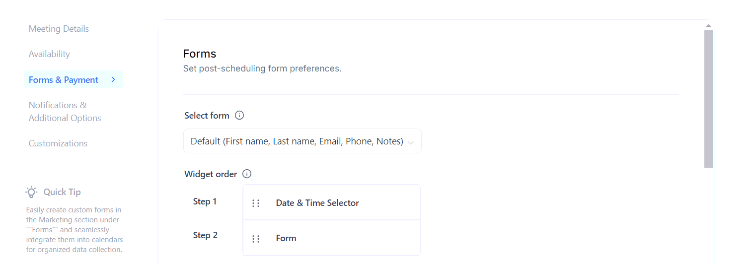This screenshot has width=753, height=264.
Task: Grab the Date & Time Selector drag handle
Action: coord(256,203)
